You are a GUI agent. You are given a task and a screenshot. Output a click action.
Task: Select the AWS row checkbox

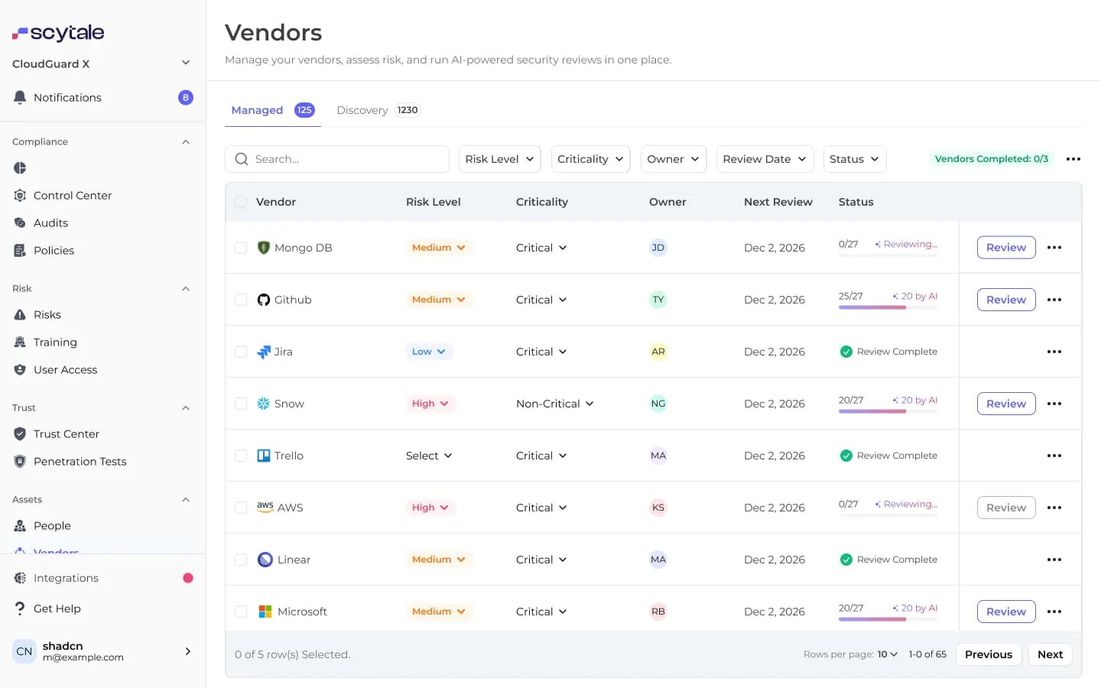click(241, 508)
